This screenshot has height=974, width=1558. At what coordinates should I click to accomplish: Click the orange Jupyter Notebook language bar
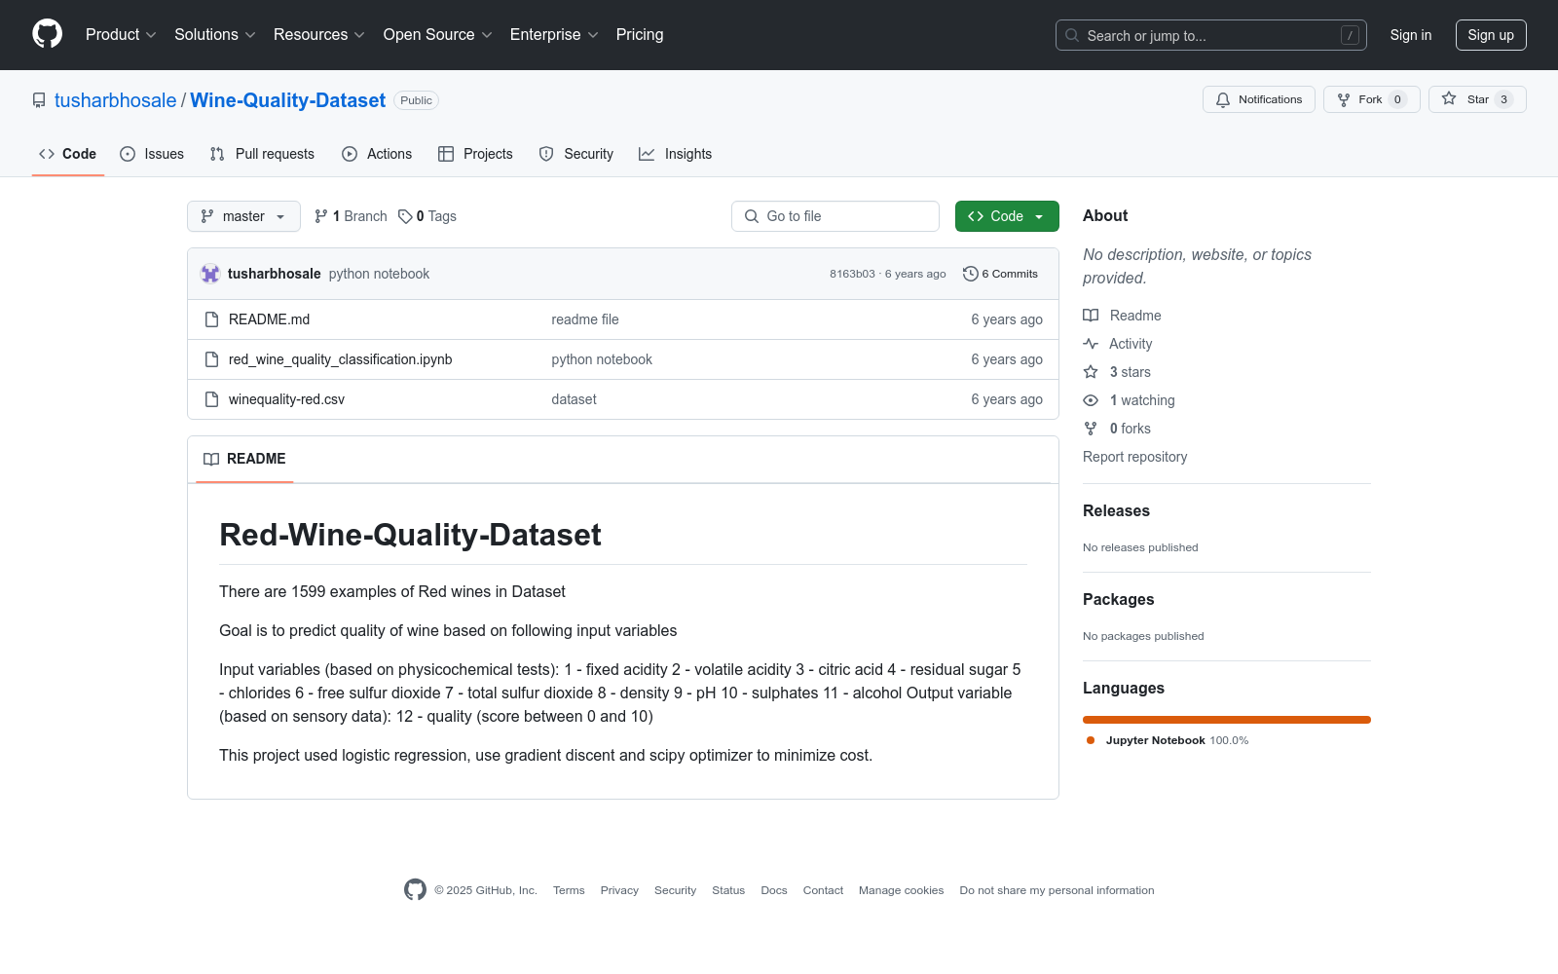(1227, 720)
